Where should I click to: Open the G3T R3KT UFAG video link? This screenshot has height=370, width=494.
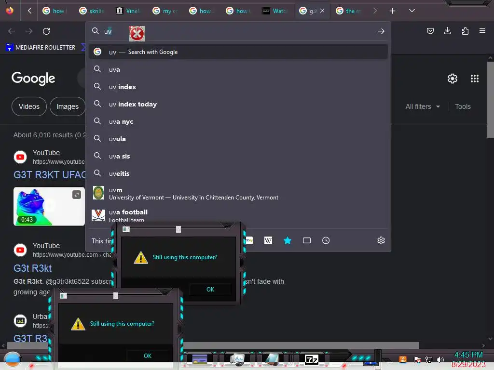(x=50, y=174)
